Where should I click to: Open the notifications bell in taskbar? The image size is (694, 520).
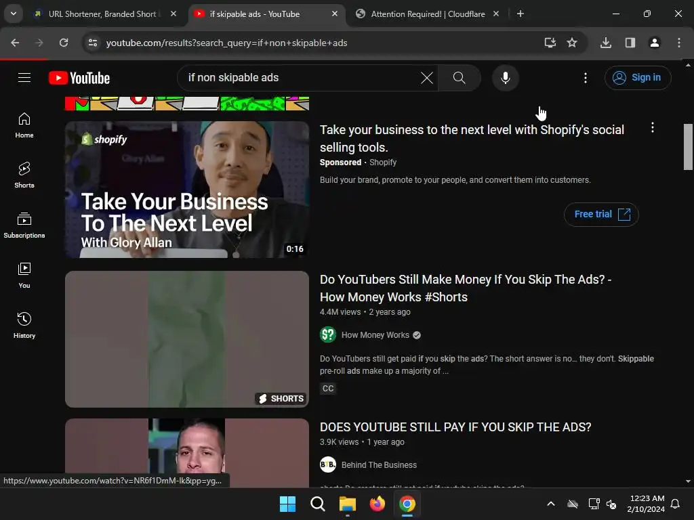[x=675, y=504]
